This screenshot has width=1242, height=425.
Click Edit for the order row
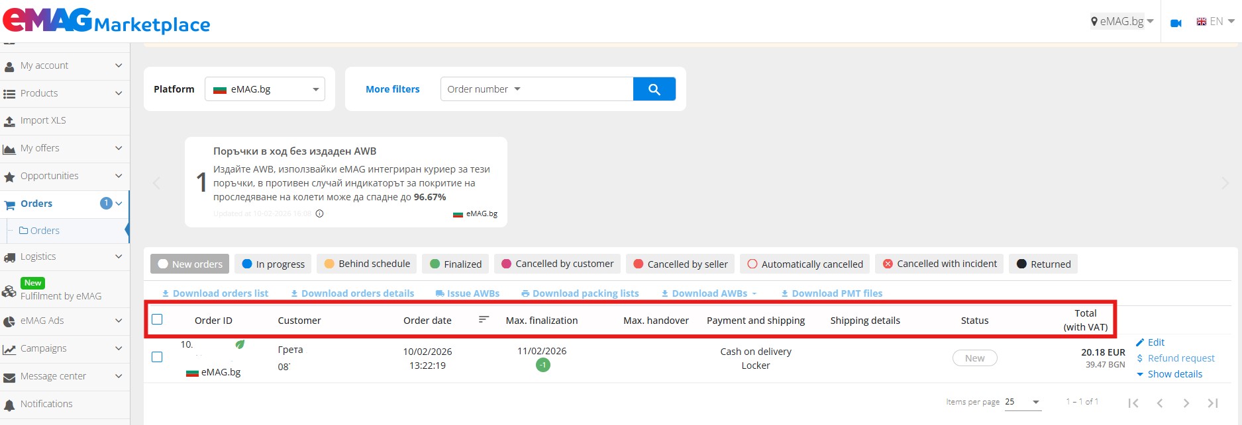(1150, 342)
